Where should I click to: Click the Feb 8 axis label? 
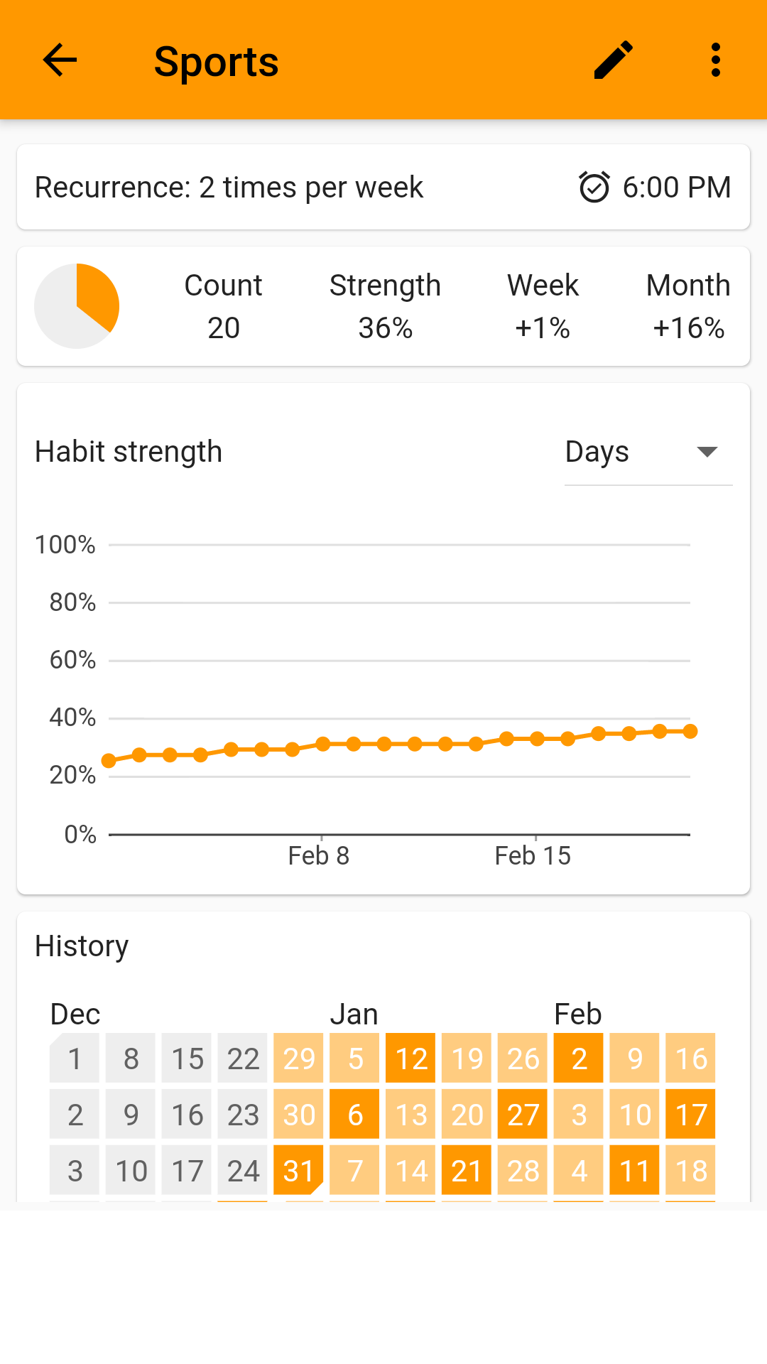[x=319, y=855]
